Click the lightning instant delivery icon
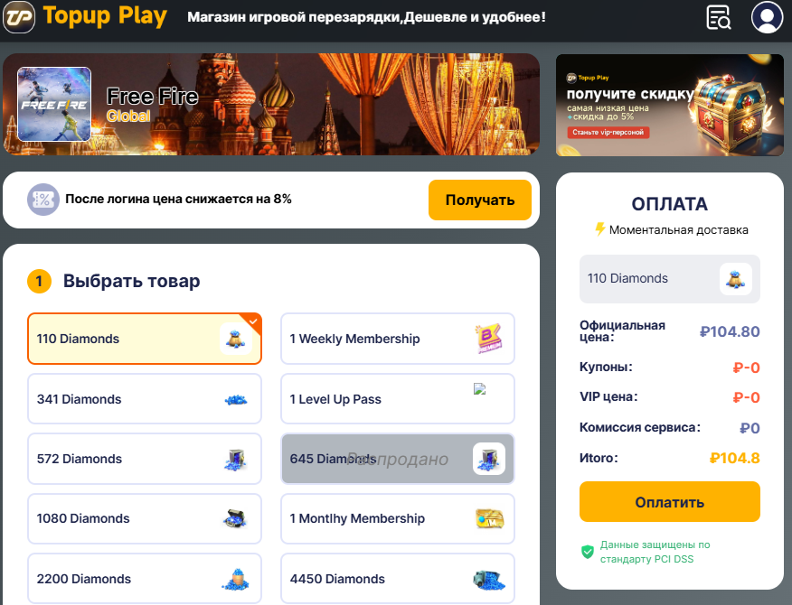Viewport: 792px width, 605px height. pos(600,229)
